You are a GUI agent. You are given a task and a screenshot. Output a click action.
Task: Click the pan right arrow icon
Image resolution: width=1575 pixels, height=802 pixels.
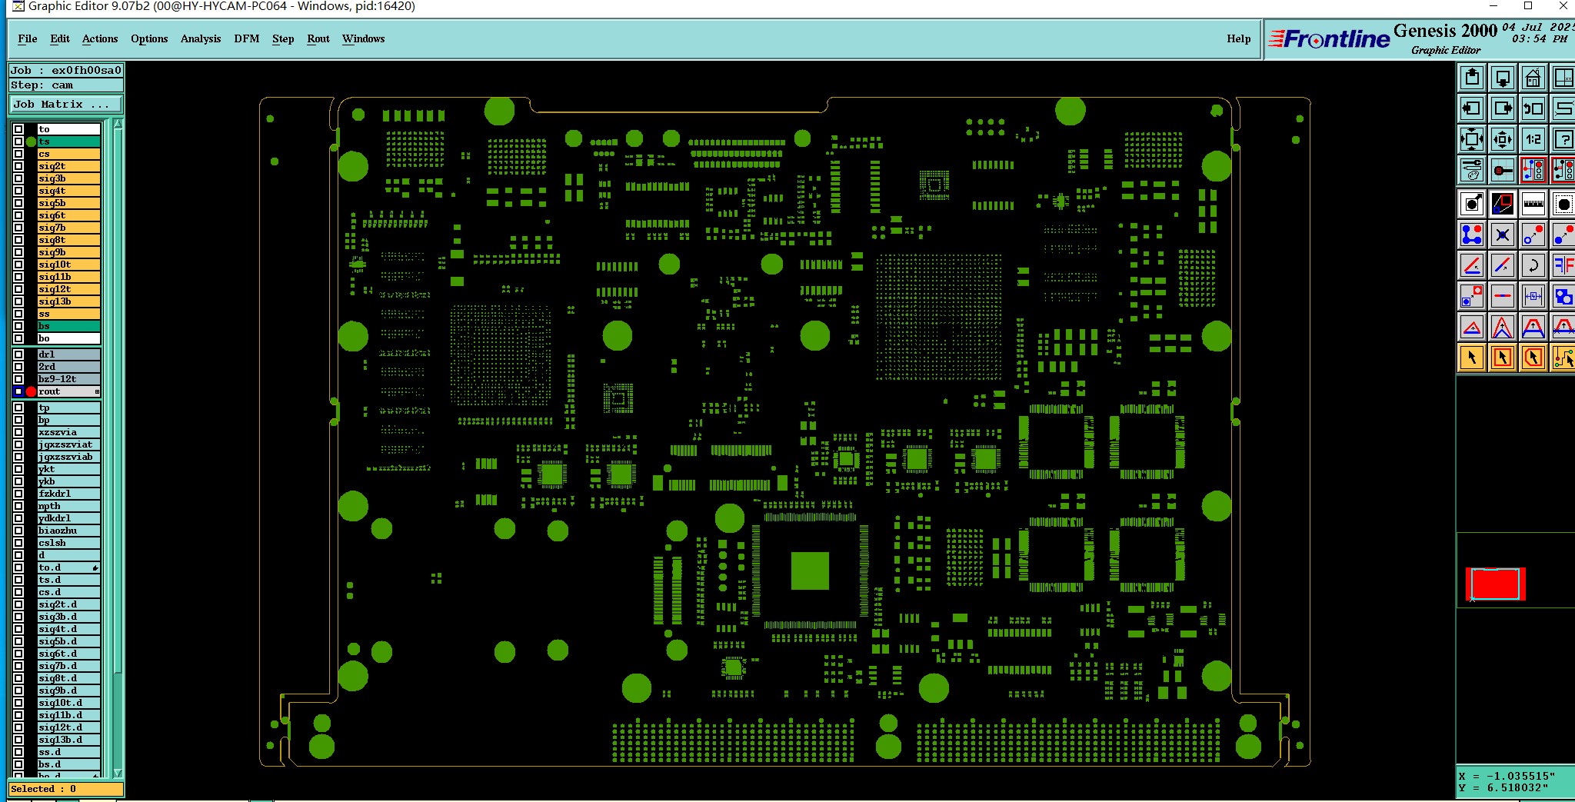click(1503, 108)
